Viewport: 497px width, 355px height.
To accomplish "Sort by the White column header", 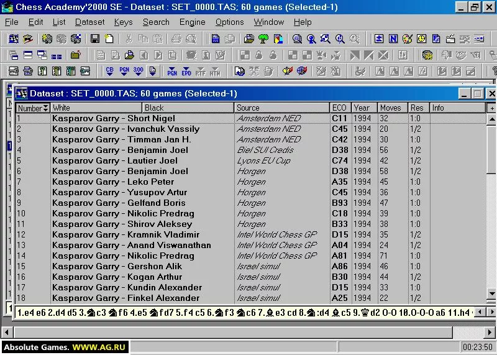I will point(96,108).
